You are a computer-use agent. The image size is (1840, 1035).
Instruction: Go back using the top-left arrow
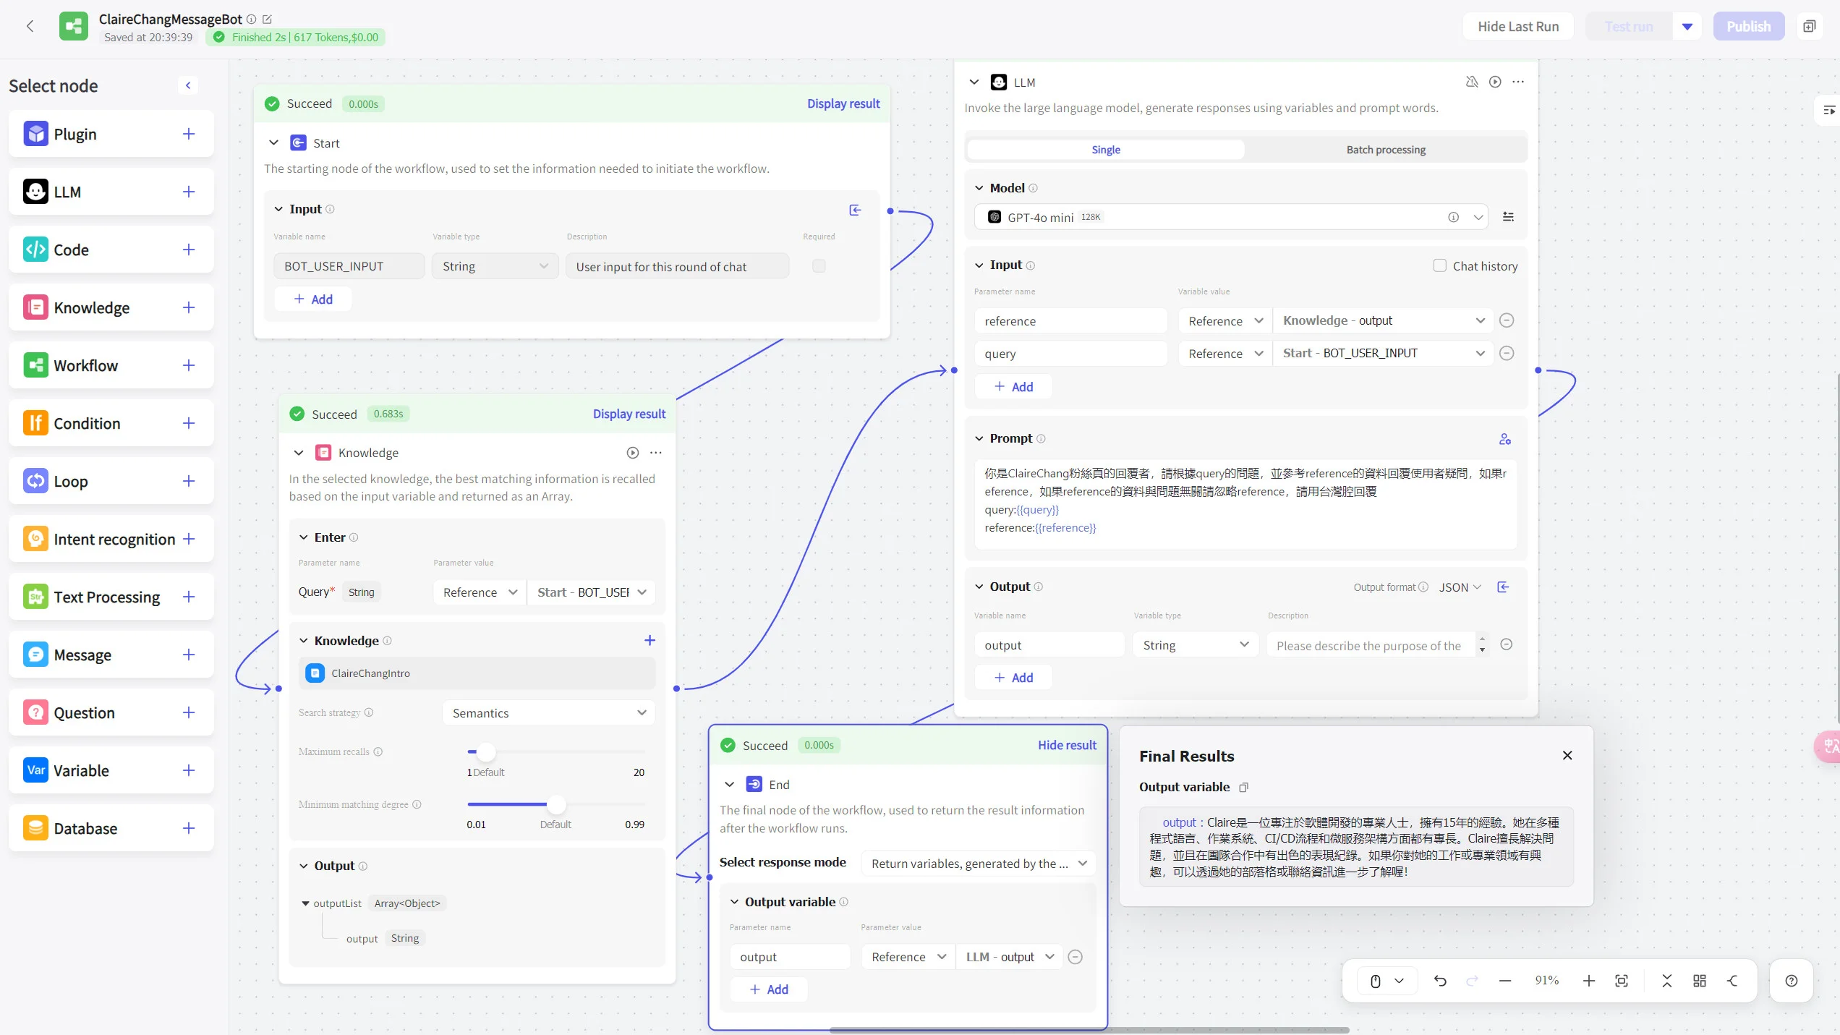pyautogui.click(x=30, y=27)
